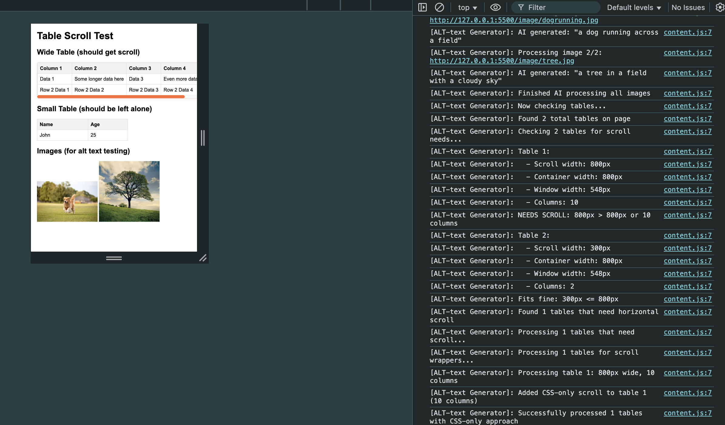
Task: Click the orange table horizontal scrollbar
Action: (111, 97)
